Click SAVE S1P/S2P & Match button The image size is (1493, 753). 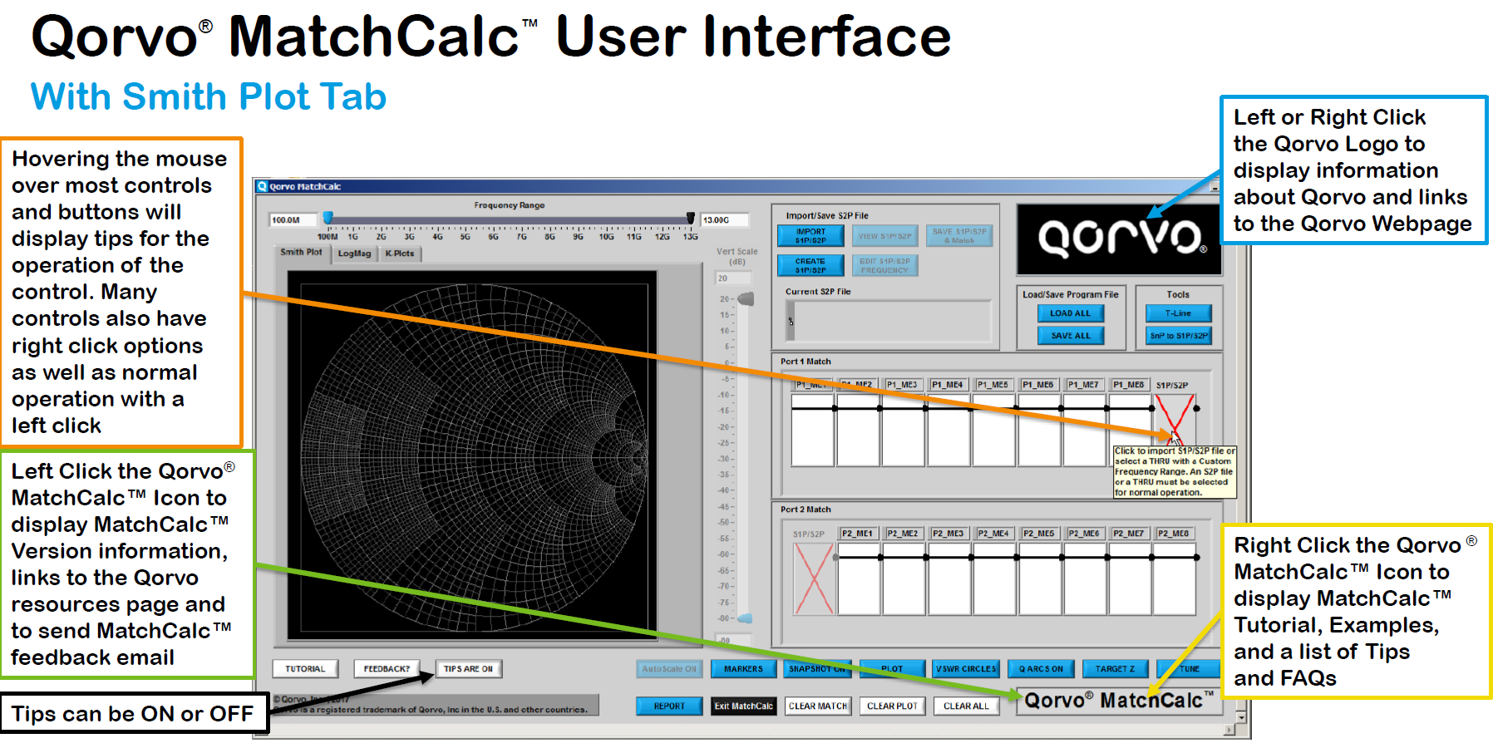(959, 236)
